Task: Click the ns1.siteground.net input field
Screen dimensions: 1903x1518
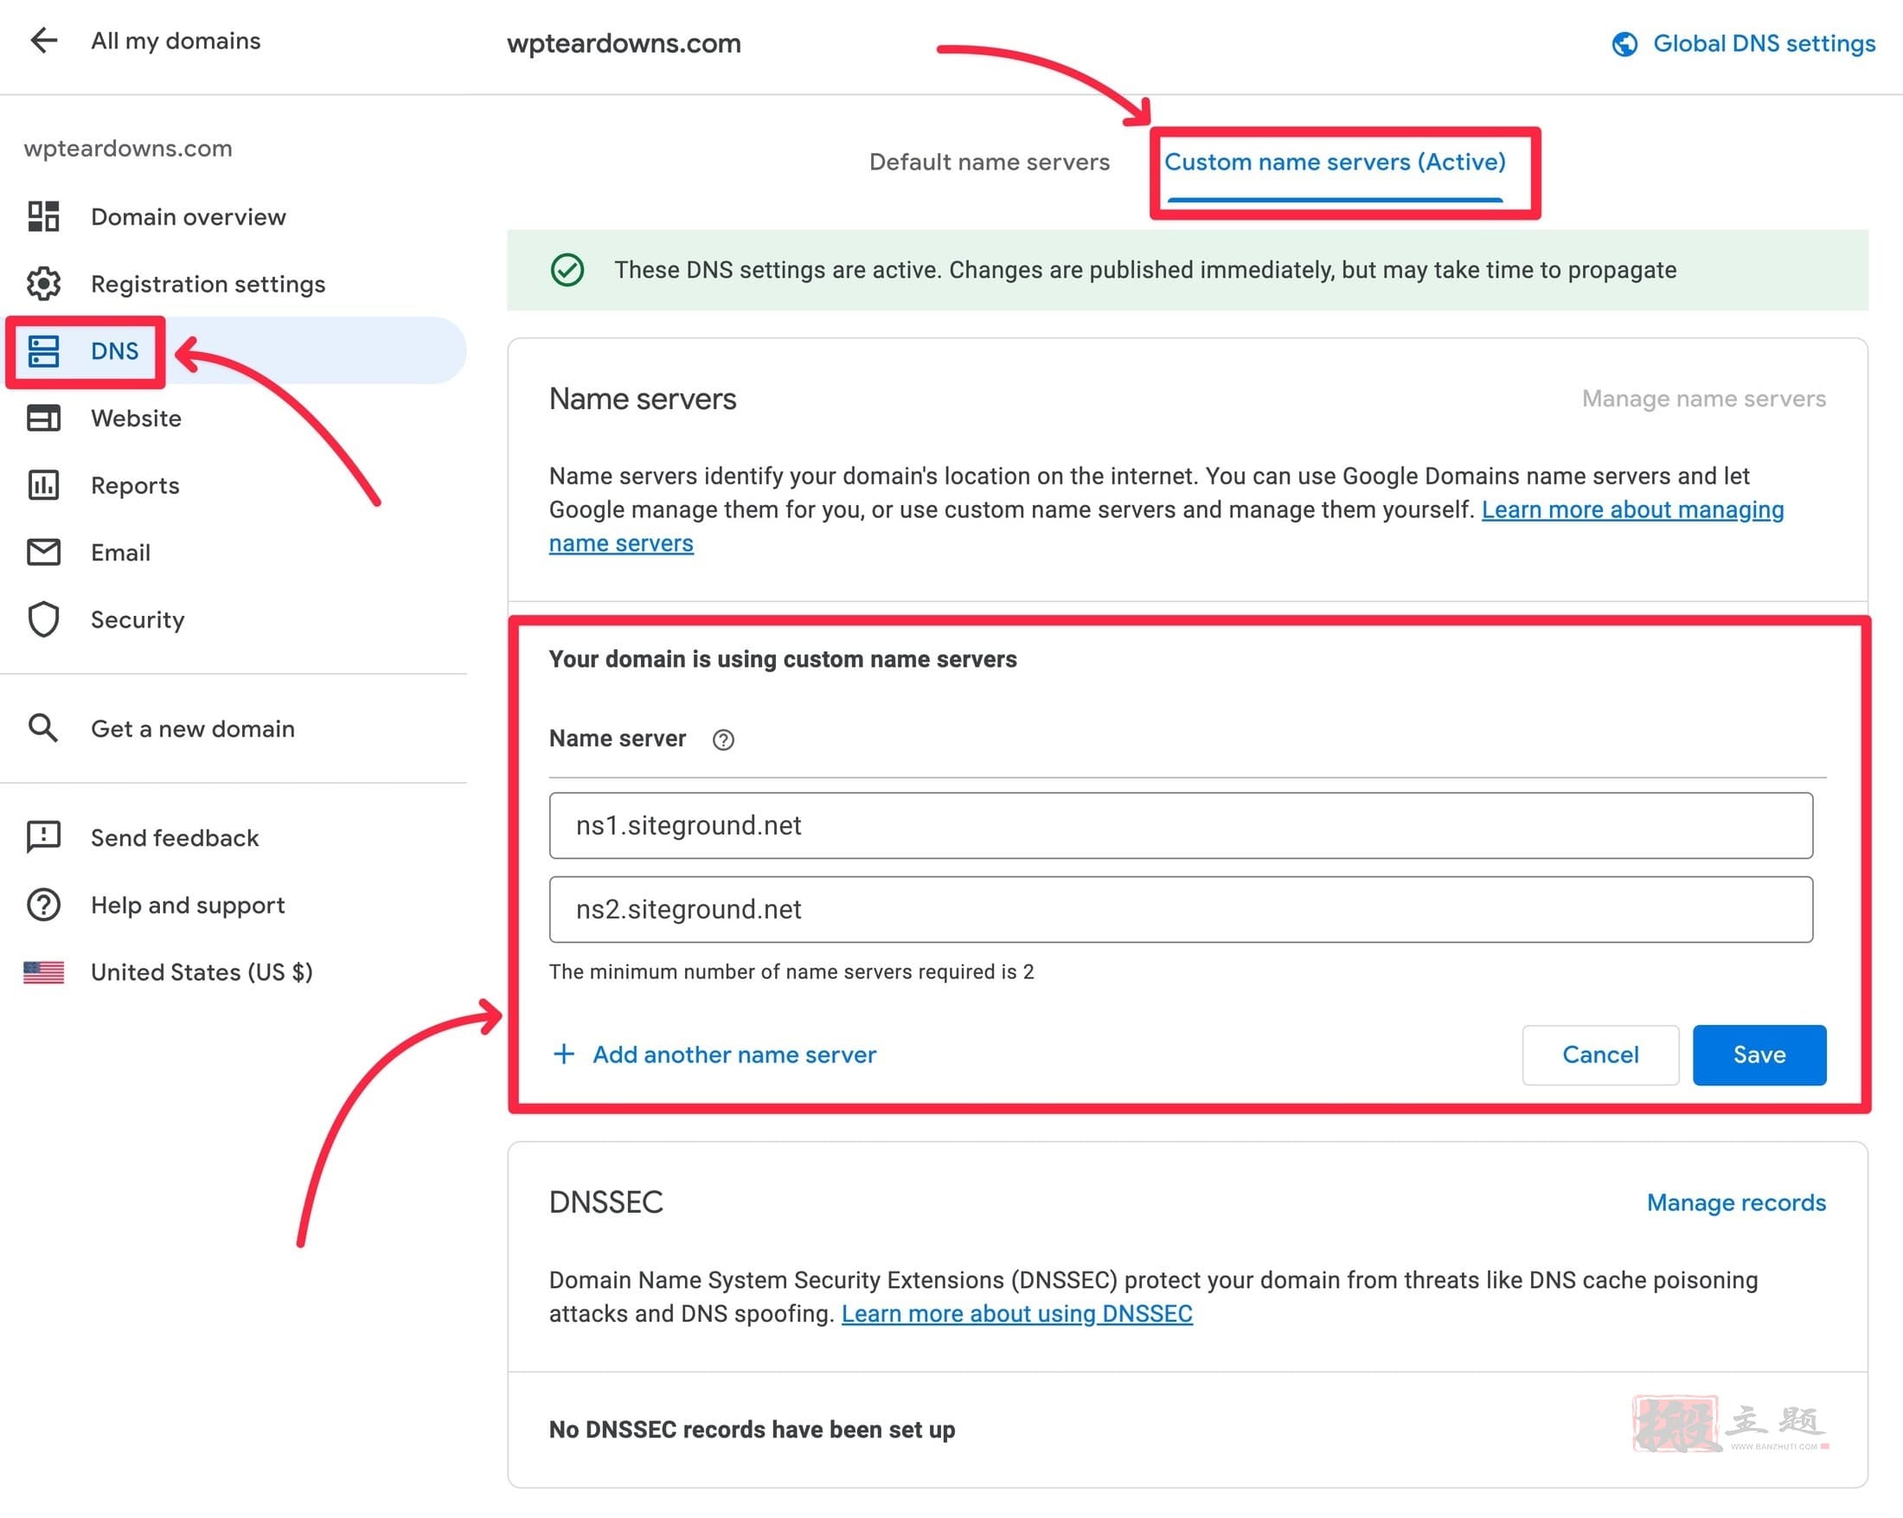Action: [x=1181, y=825]
